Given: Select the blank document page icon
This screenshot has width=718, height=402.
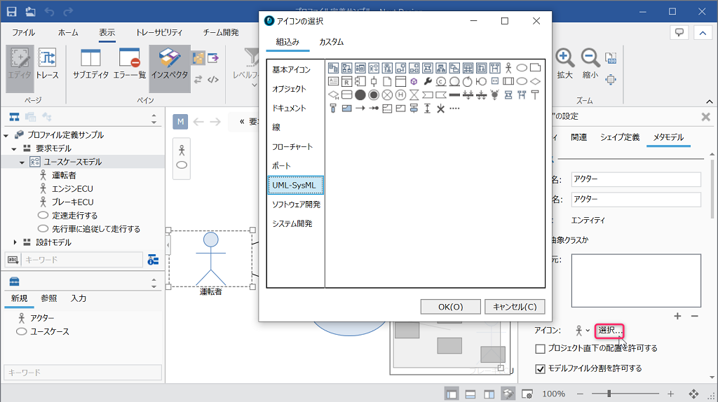Looking at the screenshot, I should [387, 81].
